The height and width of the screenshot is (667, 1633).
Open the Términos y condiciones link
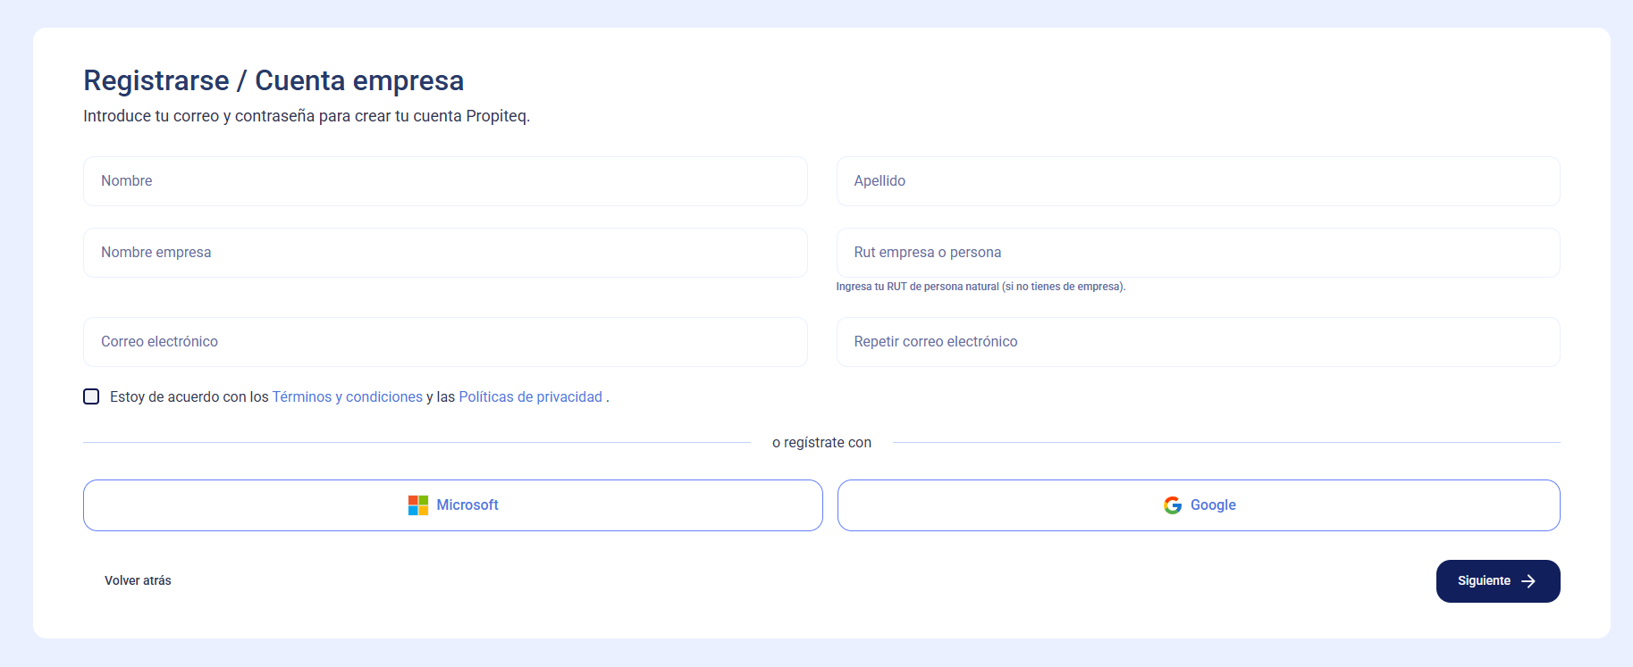point(348,396)
